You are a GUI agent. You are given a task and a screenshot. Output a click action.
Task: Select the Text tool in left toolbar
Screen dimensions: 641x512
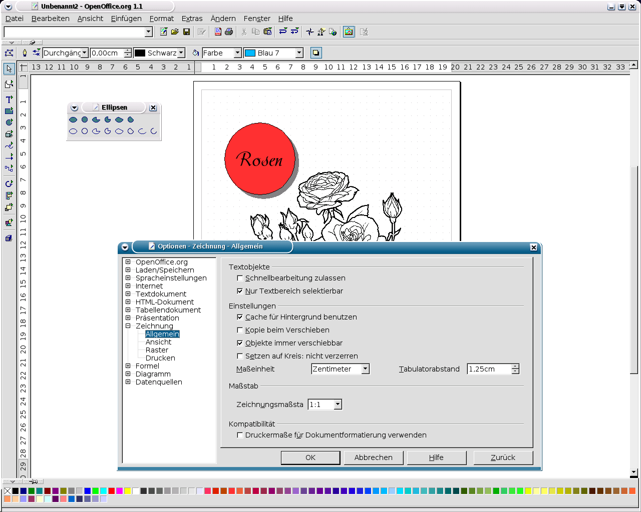(9, 99)
